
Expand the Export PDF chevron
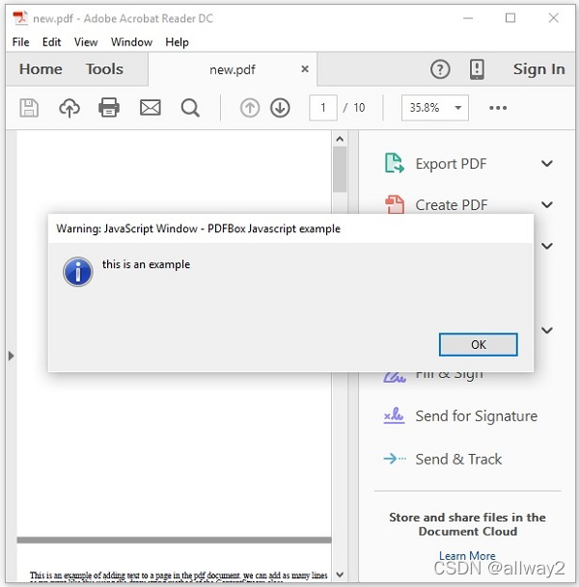point(547,163)
